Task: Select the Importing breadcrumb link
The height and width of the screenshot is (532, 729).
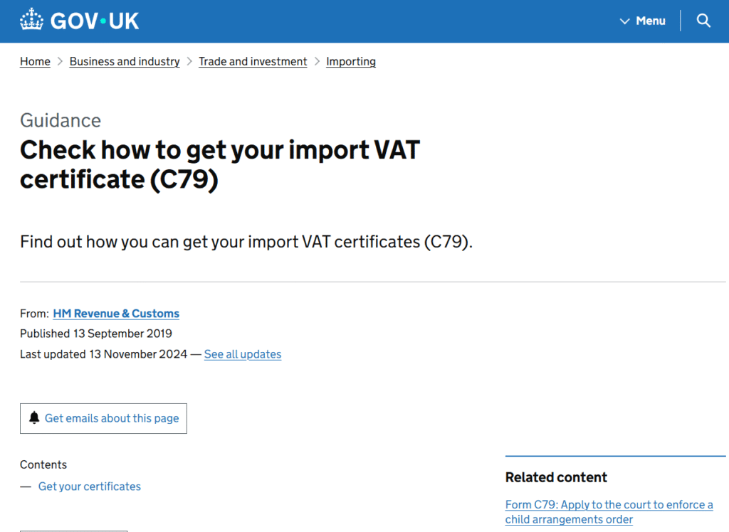Action: (x=351, y=62)
